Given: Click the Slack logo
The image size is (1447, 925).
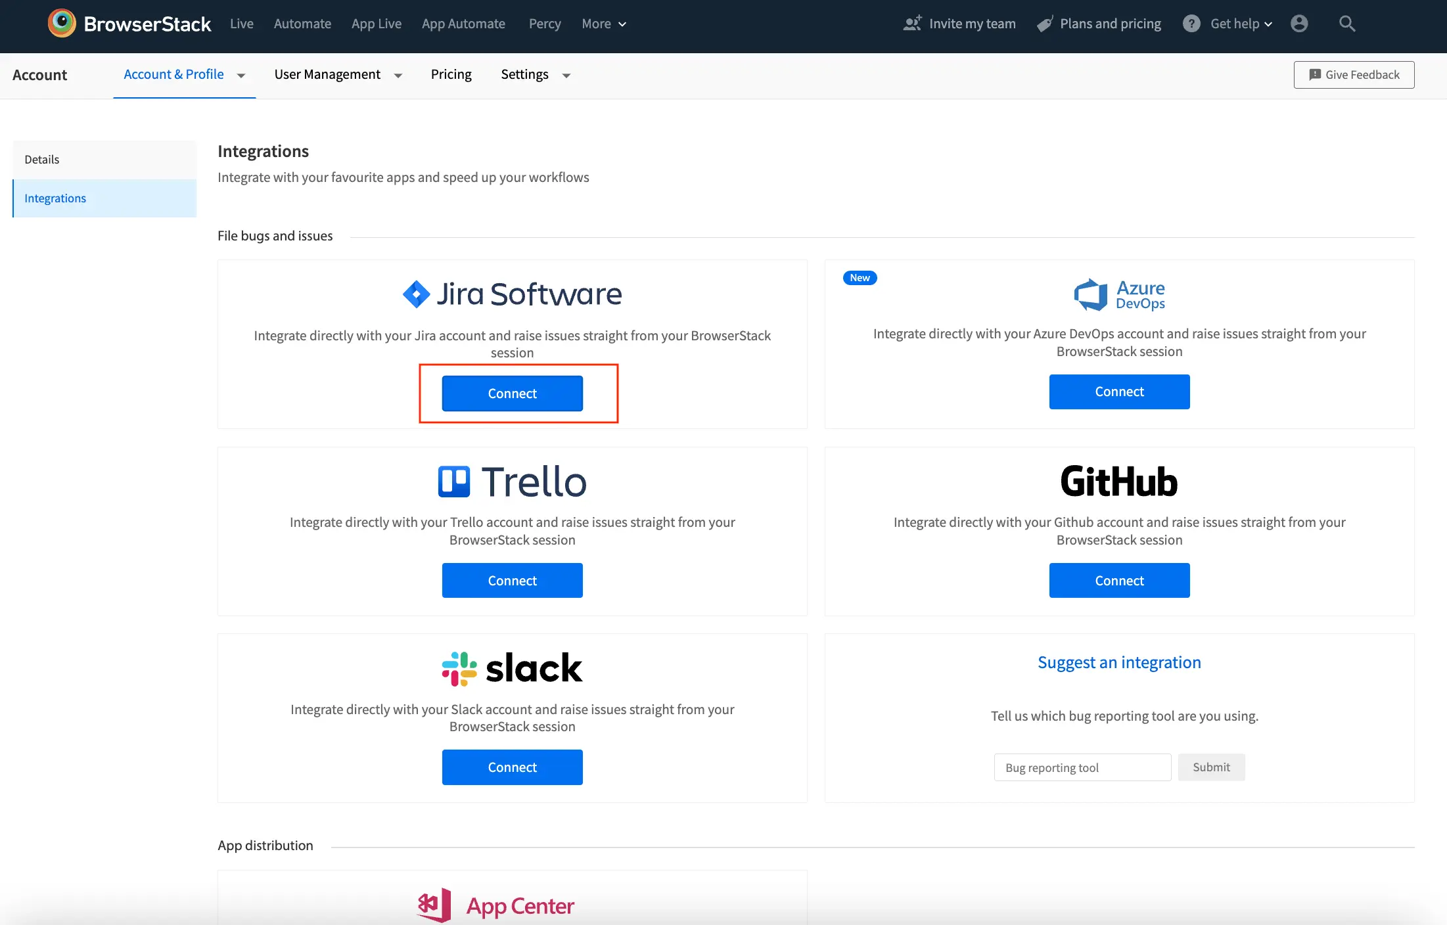Looking at the screenshot, I should click(512, 668).
